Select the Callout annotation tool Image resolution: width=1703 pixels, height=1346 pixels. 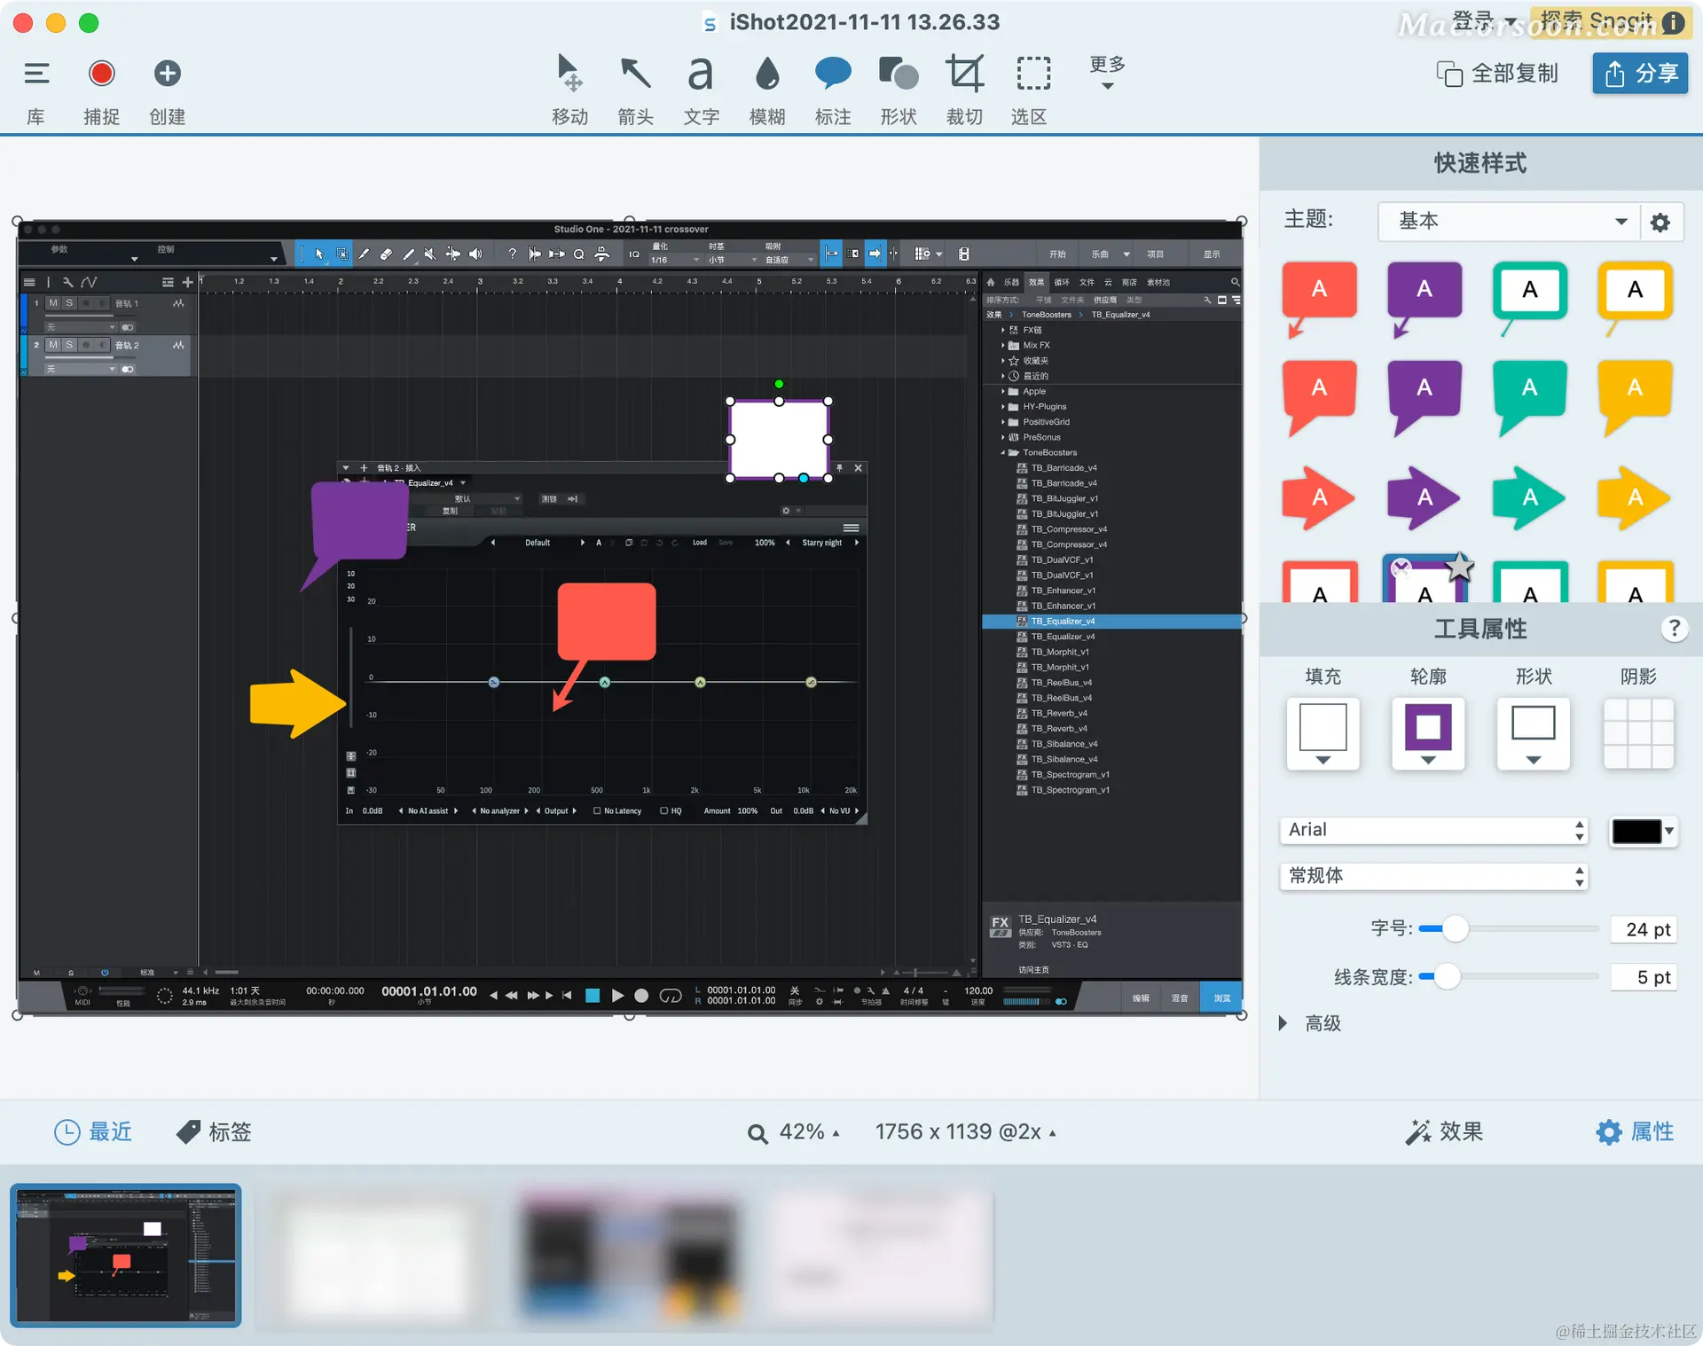tap(832, 74)
